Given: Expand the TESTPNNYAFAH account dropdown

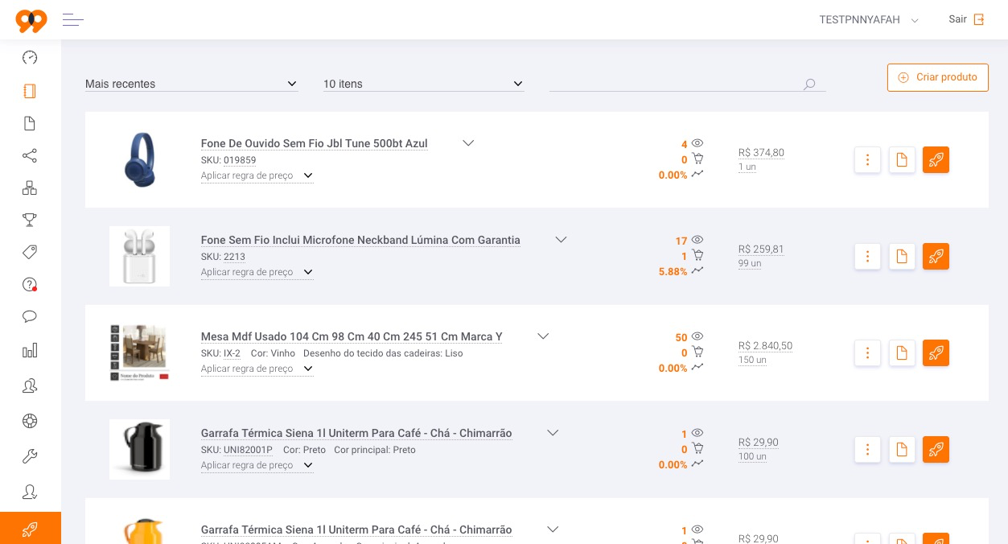Looking at the screenshot, I should [x=869, y=20].
